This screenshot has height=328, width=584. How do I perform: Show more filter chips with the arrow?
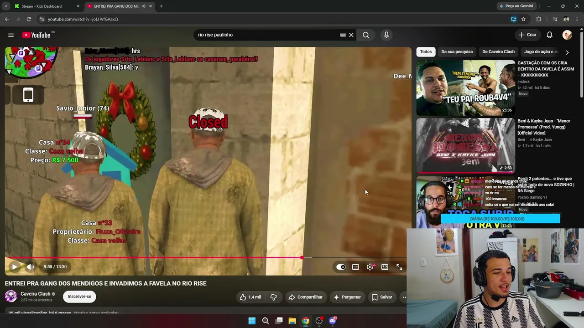567,52
